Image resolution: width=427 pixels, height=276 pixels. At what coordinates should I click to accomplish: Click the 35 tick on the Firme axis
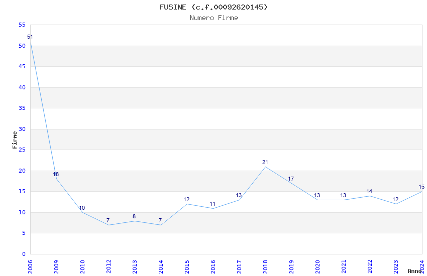pyautogui.click(x=22, y=108)
